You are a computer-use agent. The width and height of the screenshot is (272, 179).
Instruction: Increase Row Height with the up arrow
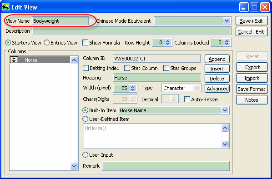click(167, 41)
